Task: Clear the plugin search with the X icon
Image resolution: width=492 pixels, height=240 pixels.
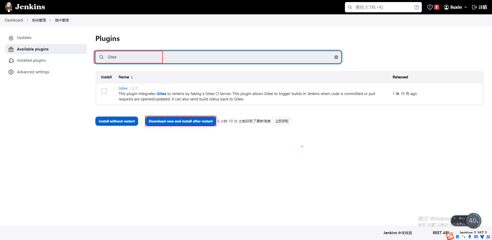Action: [x=336, y=57]
